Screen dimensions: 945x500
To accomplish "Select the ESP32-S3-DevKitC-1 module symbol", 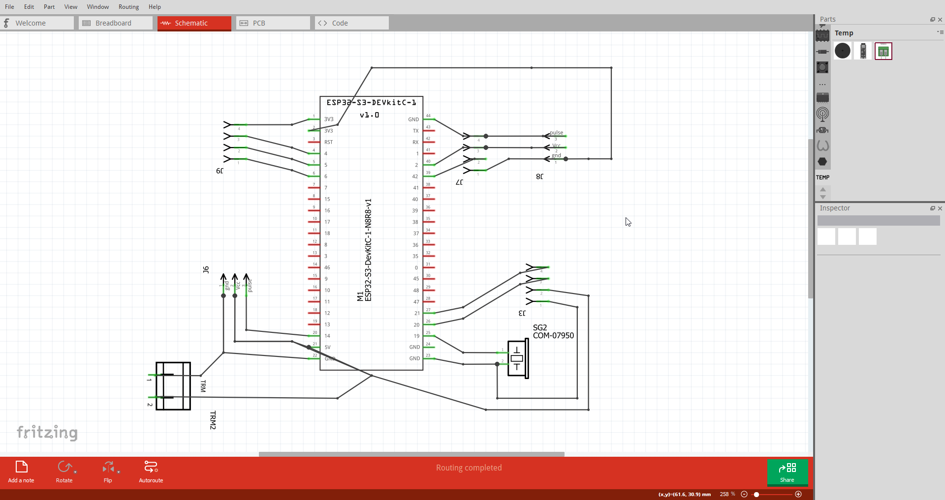I will click(x=372, y=234).
